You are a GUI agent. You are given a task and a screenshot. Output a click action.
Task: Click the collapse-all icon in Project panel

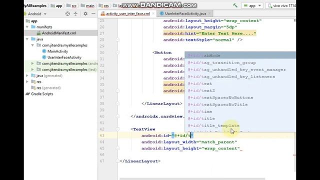click(x=75, y=13)
